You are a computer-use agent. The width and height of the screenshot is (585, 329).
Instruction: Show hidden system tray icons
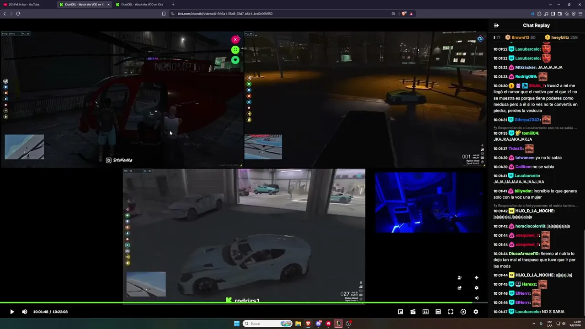[x=534, y=324]
